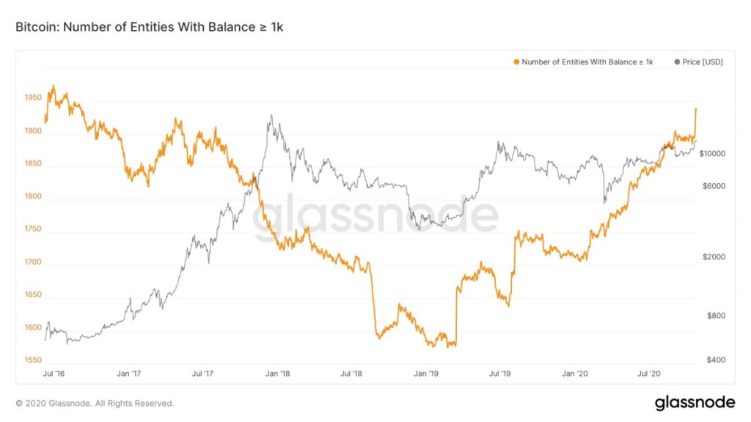Image resolution: width=751 pixels, height=422 pixels.
Task: Click the glassnode logo at bottom right
Action: tap(694, 403)
